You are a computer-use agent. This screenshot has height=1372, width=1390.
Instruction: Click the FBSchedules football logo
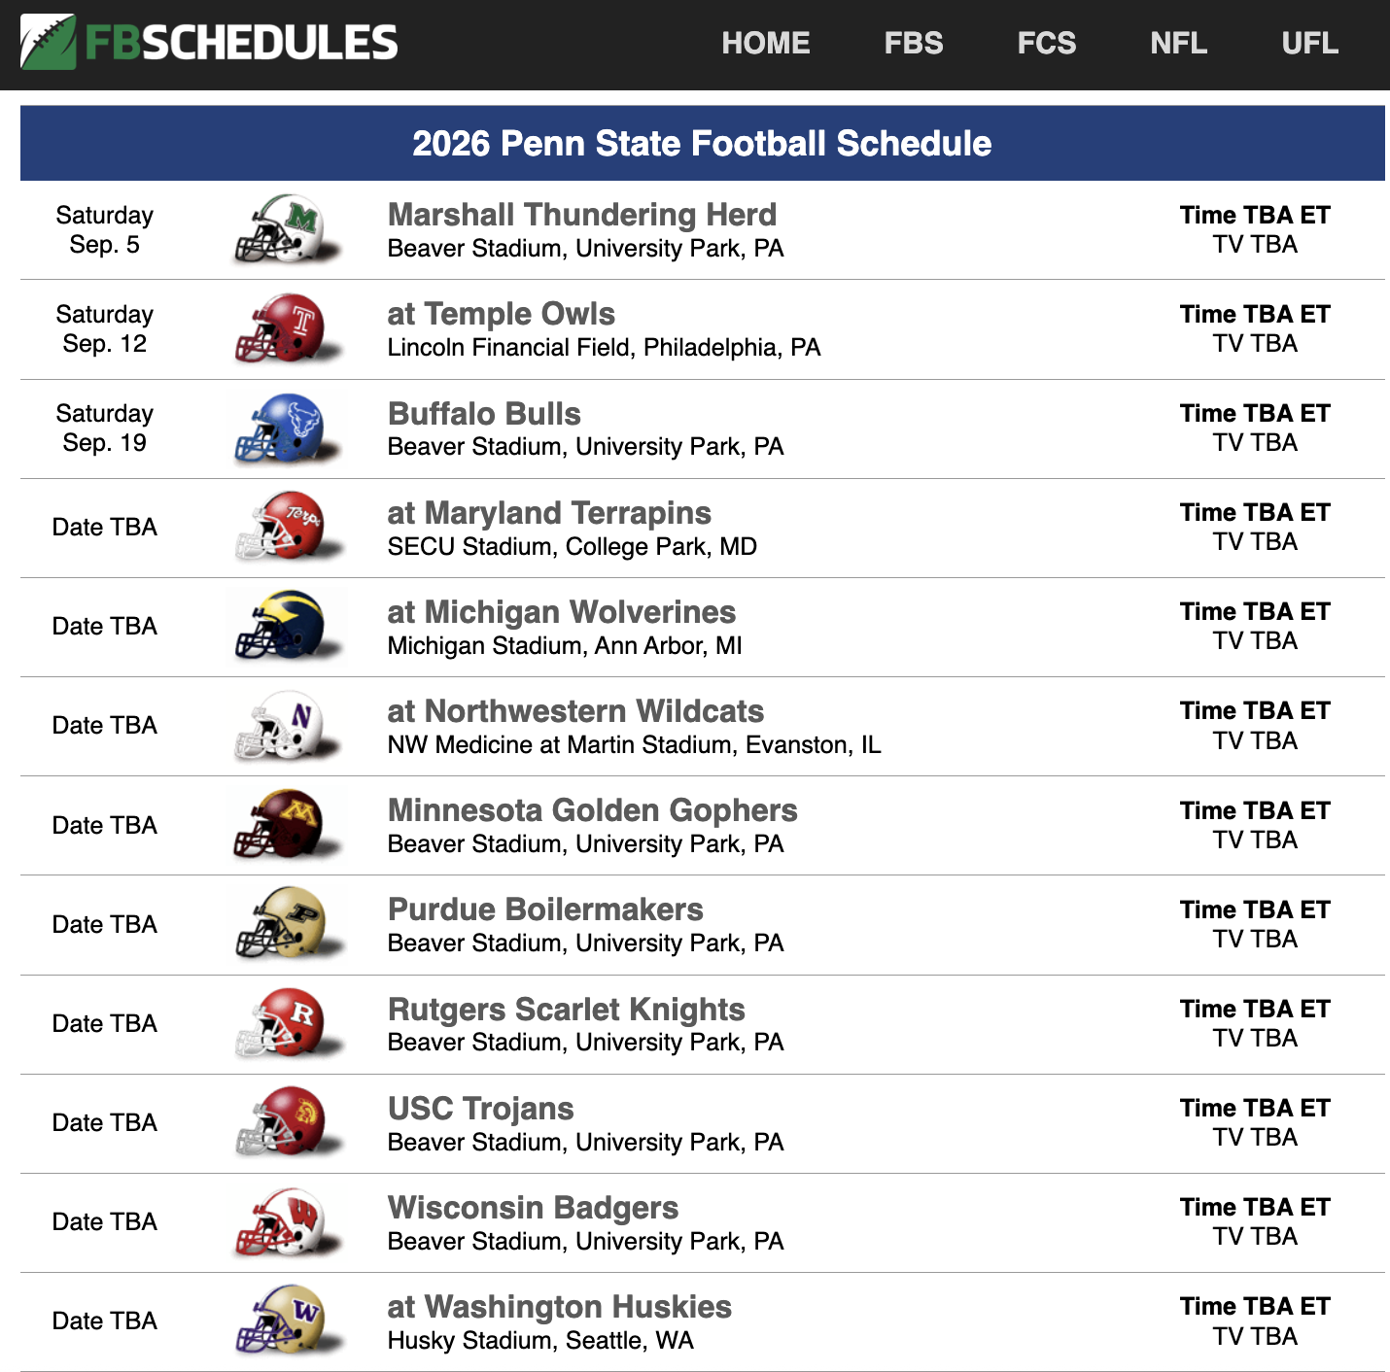[x=49, y=43]
